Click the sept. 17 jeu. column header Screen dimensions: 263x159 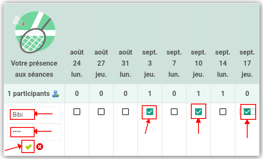(x=247, y=64)
